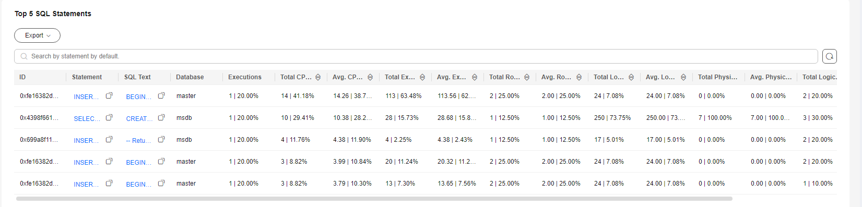Copy SQL text BEGIN in first row
The height and width of the screenshot is (207, 862).
pyautogui.click(x=161, y=96)
